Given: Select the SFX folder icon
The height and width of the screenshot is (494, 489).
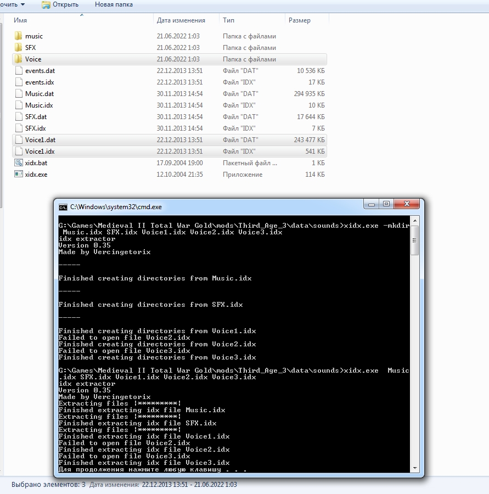Looking at the screenshot, I should pos(18,48).
